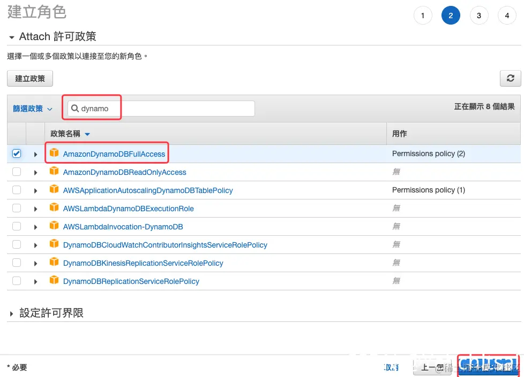Open AWSApplicationAutoscalingDynamoDBTablePolicy link
This screenshot has width=524, height=377.
click(148, 190)
